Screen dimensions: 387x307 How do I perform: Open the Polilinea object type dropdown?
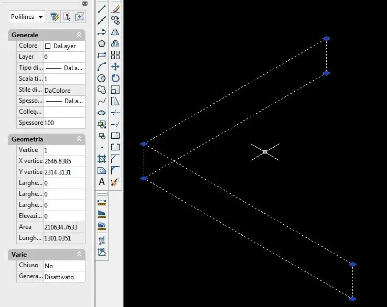click(x=27, y=17)
